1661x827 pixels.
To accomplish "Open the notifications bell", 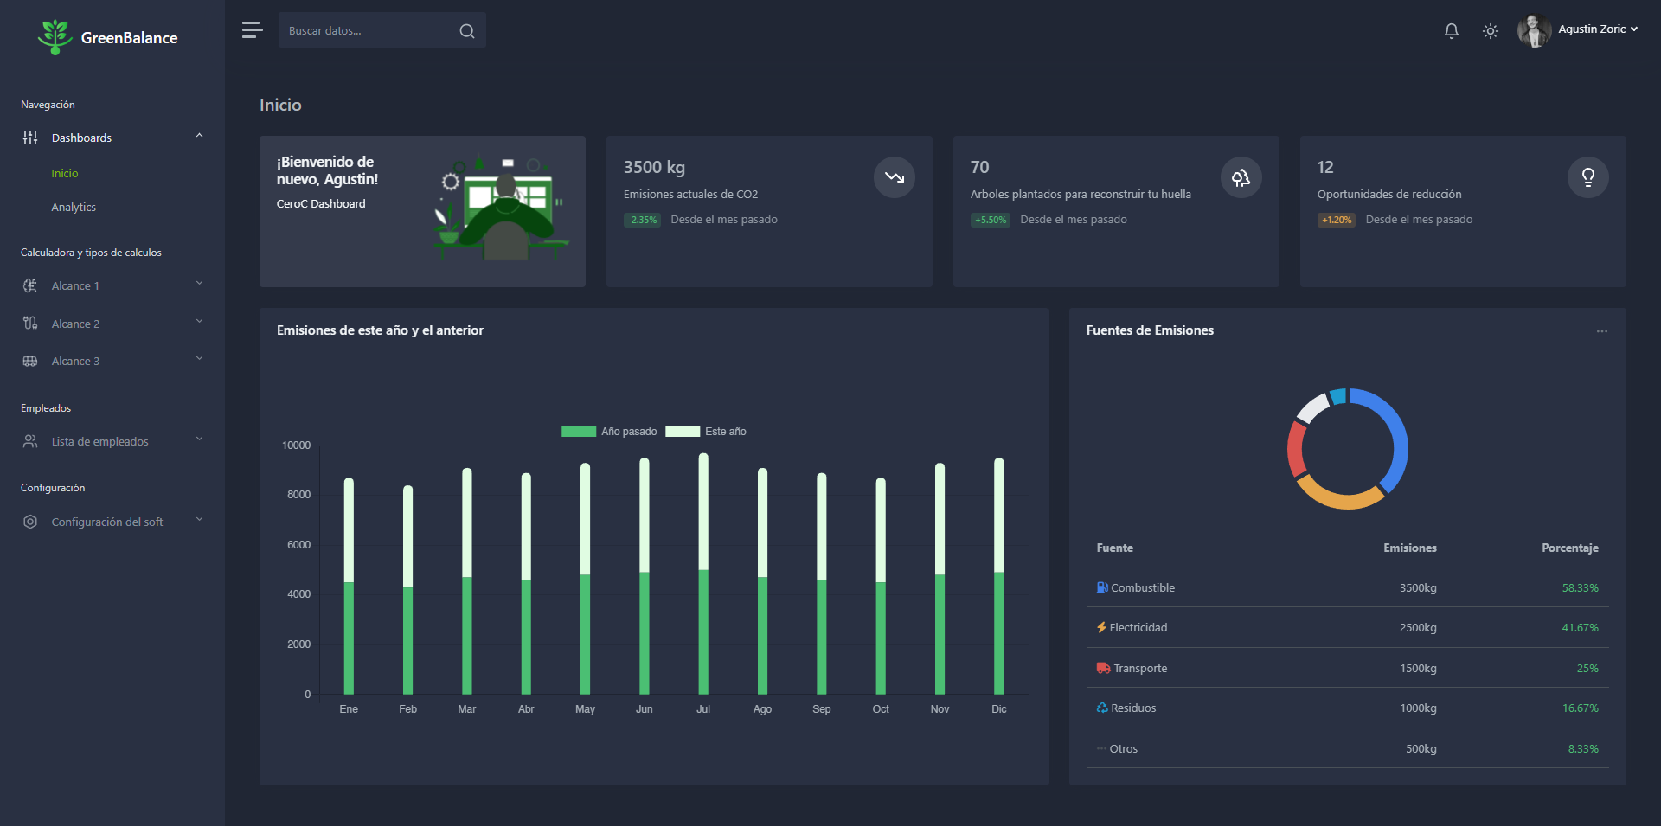I will click(1451, 31).
